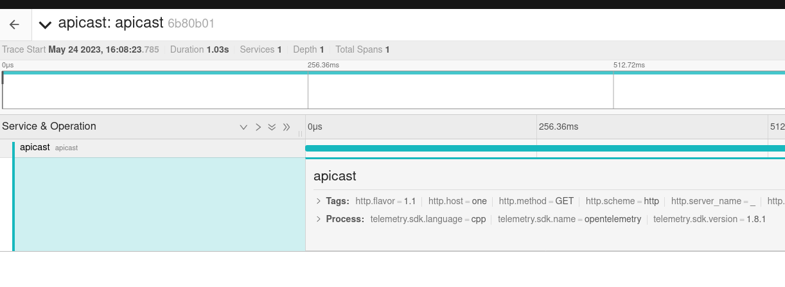Viewport: 785px width, 287px height.
Task: Expand the Tags section
Action: pos(319,201)
